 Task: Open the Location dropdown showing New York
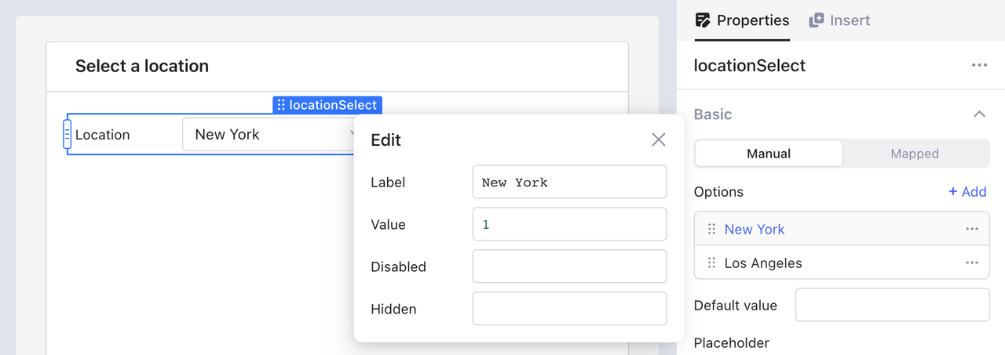(267, 135)
